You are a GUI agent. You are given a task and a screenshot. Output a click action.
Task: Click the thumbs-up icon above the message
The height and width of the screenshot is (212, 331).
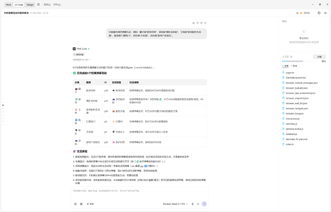click(x=194, y=23)
